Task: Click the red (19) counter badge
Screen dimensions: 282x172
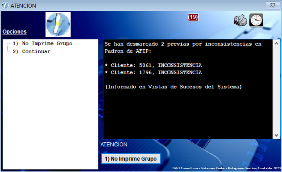Action: click(193, 17)
